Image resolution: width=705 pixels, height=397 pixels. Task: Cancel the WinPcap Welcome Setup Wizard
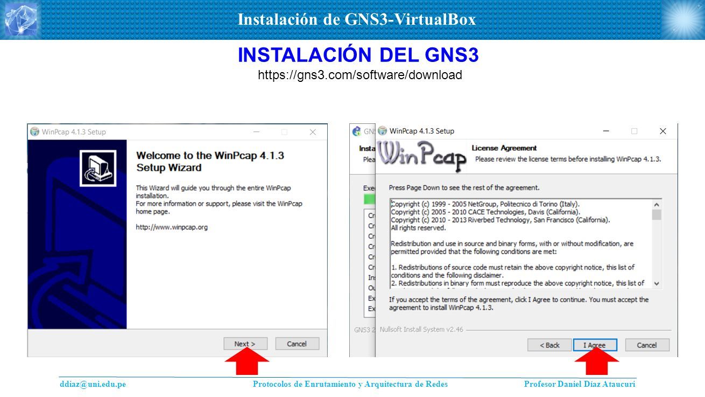297,344
